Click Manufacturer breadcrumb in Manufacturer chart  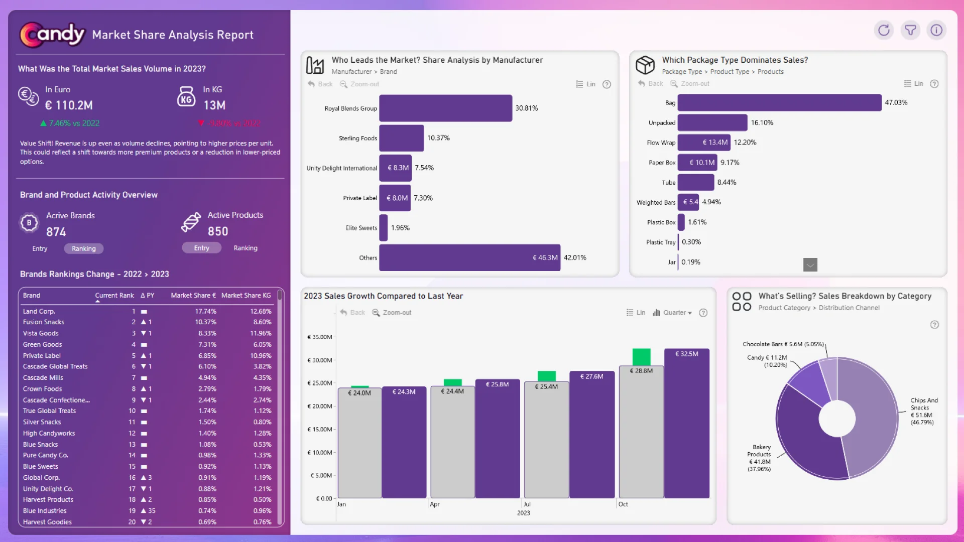click(x=351, y=72)
